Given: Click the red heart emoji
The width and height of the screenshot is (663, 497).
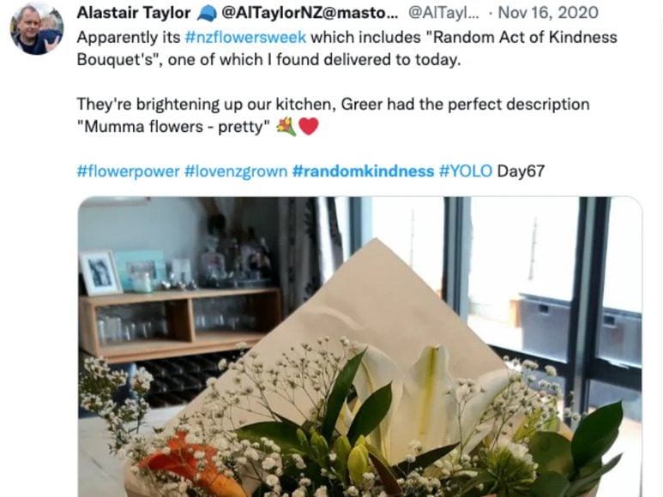Looking at the screenshot, I should pos(308,126).
